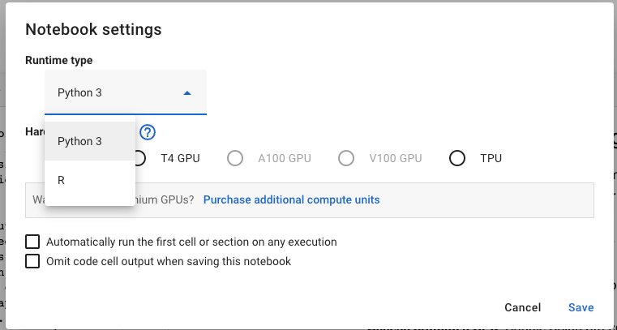Click the Runtime type field showing Python 3
The width and height of the screenshot is (617, 330).
pyautogui.click(x=114, y=92)
